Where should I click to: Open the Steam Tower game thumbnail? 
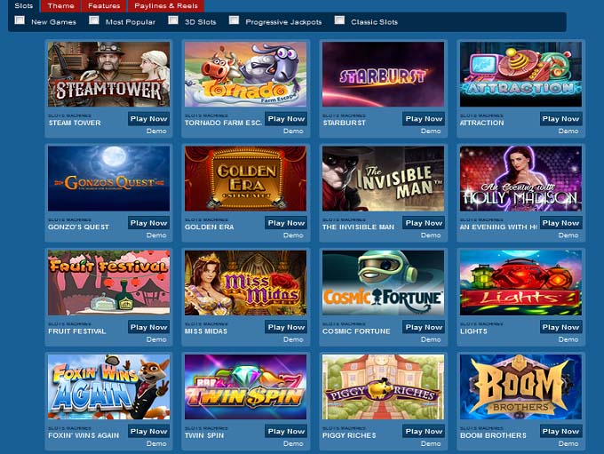pyautogui.click(x=108, y=75)
